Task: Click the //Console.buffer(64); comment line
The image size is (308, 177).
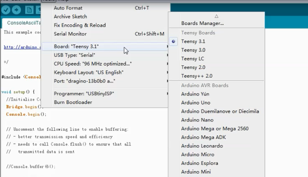Action: pos(31,167)
